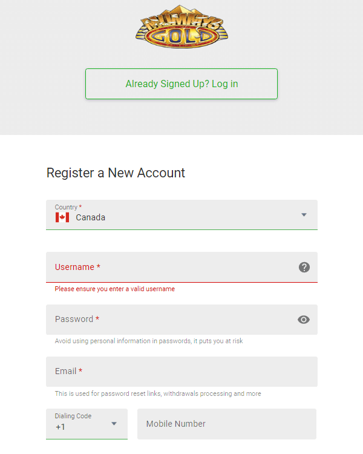This screenshot has width=363, height=454.
Task: Focus the Username input field
Action: 169,267
